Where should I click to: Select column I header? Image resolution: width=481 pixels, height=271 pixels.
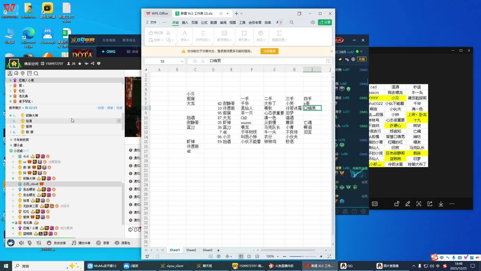click(312, 70)
